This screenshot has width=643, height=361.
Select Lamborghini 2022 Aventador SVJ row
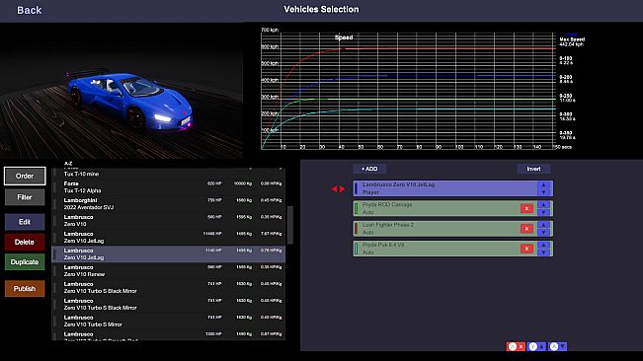point(169,204)
